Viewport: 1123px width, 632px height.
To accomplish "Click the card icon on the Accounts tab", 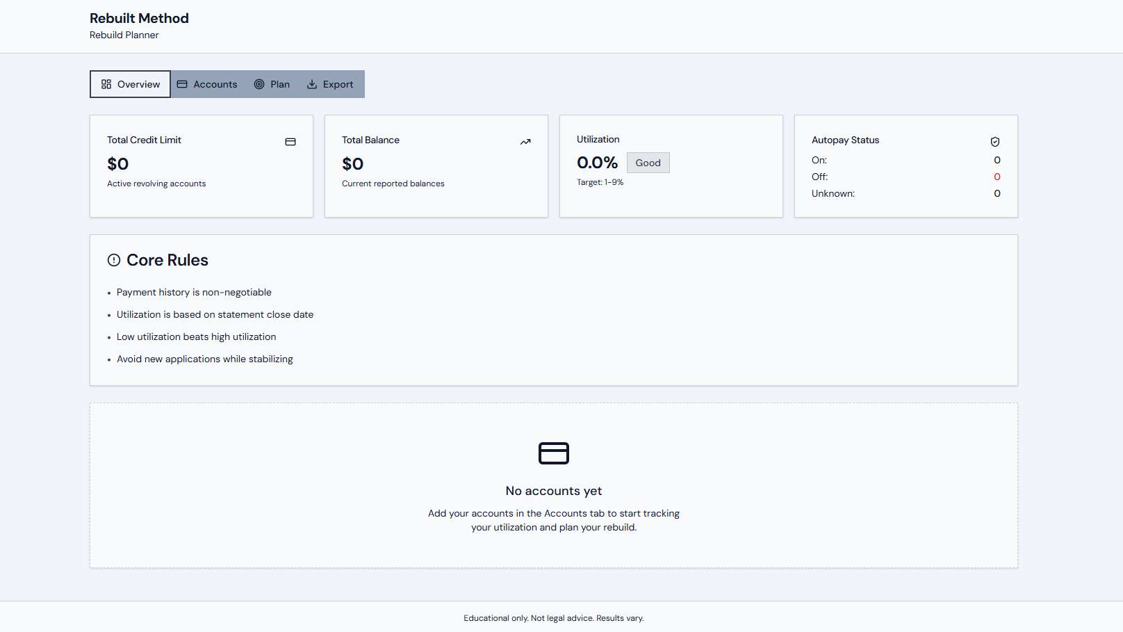I will 182,84.
